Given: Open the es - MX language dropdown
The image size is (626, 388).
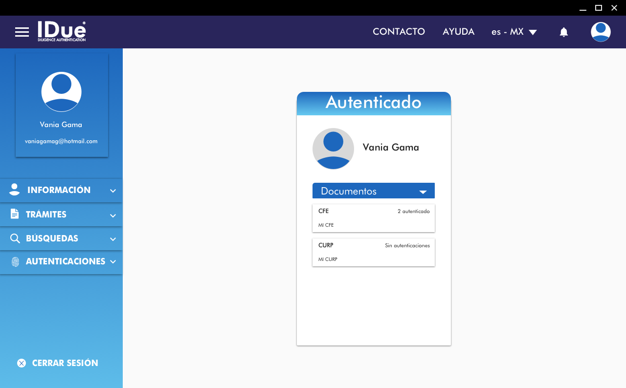Looking at the screenshot, I should coord(514,32).
